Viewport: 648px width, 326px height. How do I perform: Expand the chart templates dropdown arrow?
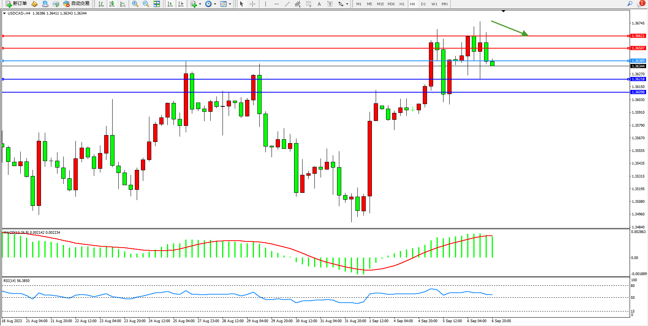click(230, 4)
